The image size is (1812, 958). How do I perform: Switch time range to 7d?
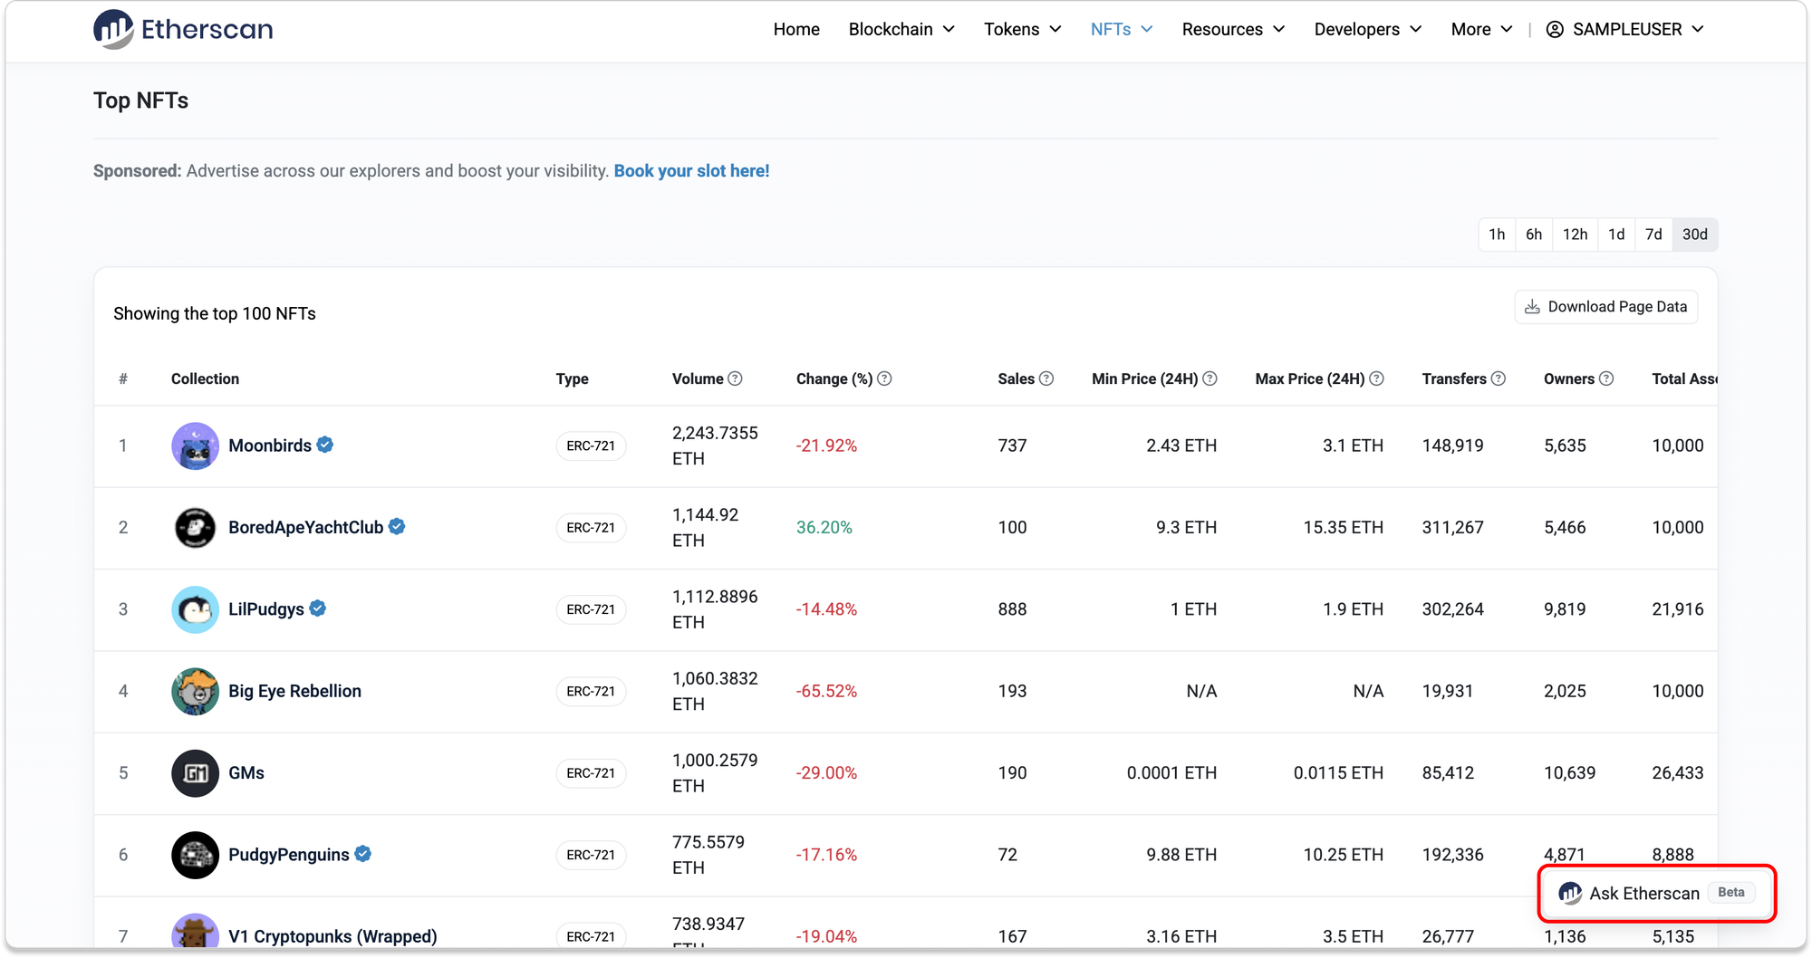point(1653,235)
